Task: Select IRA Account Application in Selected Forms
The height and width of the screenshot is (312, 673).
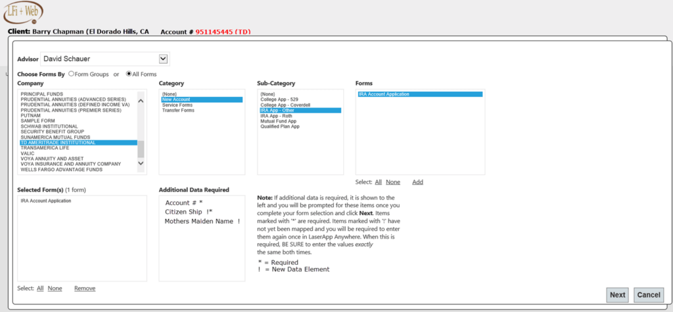Action: [x=46, y=201]
